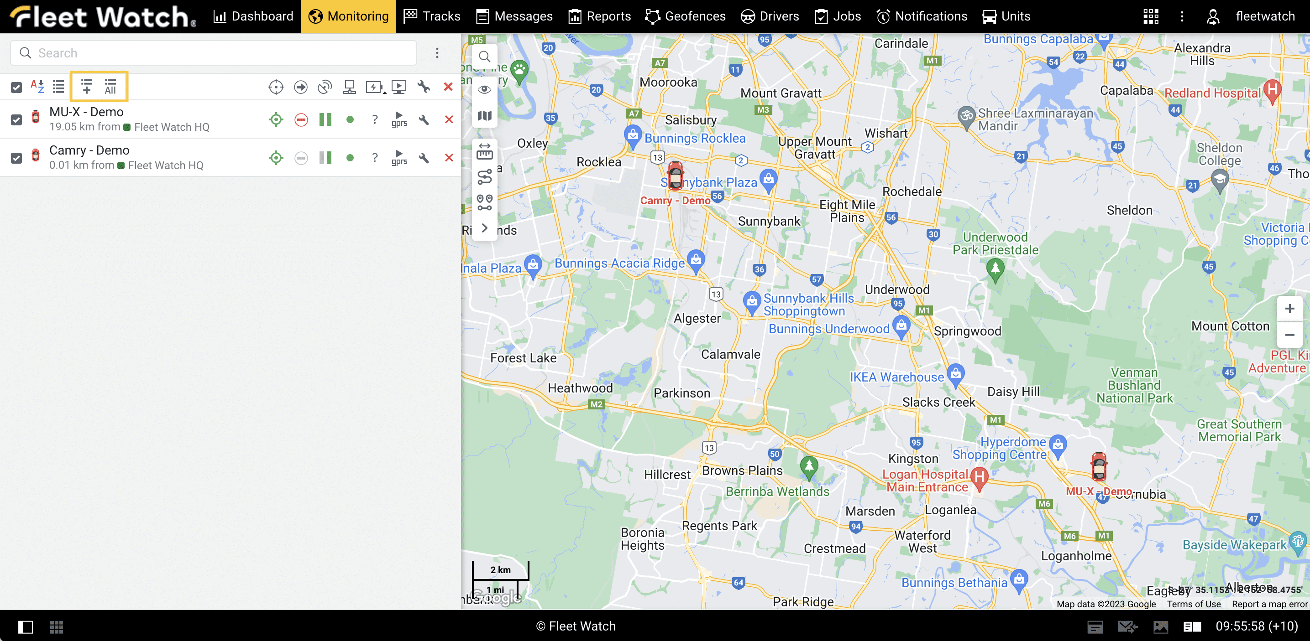Switch to the Reports tab
Image resolution: width=1310 pixels, height=641 pixels.
point(600,16)
